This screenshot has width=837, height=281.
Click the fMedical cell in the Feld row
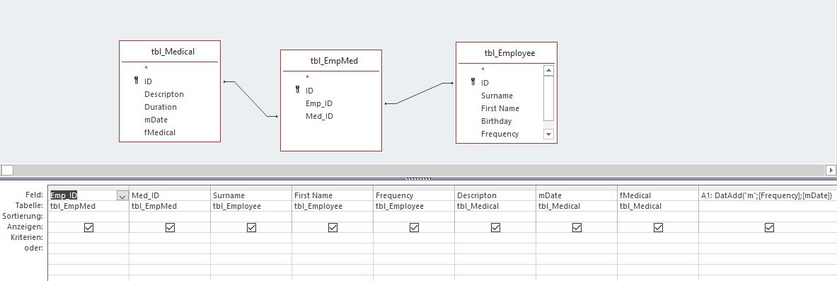(x=658, y=195)
